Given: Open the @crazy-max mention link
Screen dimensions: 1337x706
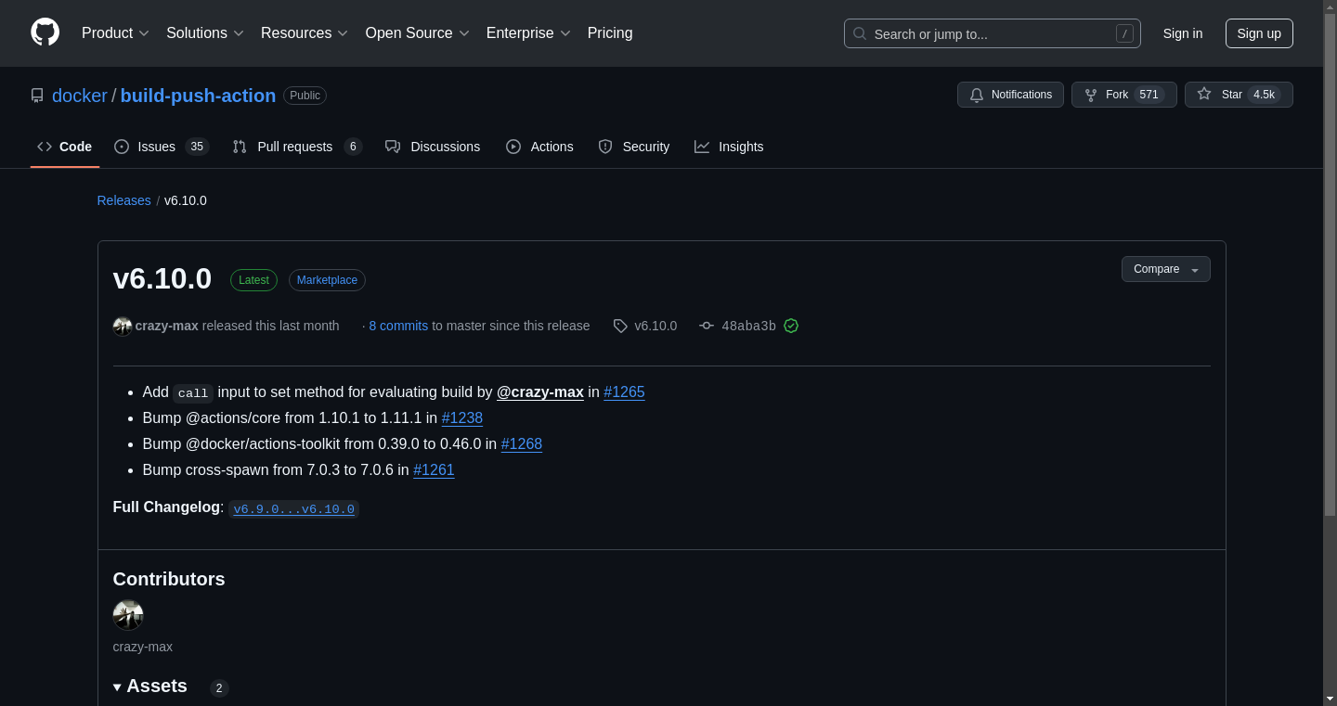Looking at the screenshot, I should pos(540,392).
